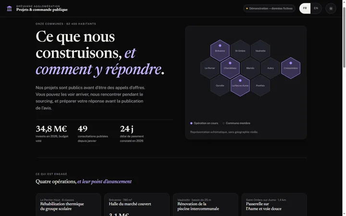Viewport: 346px width, 216px height.
Task: Open the Passerelle sur l'Aume et voie douce card
Action: (x=274, y=204)
